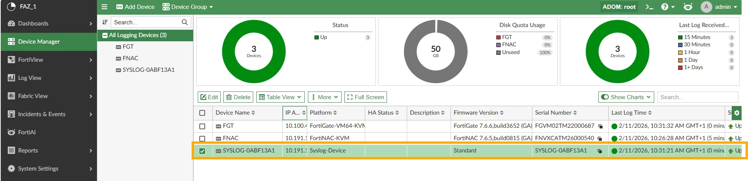The image size is (748, 181).
Task: Click the table Search field
Action: (x=697, y=97)
